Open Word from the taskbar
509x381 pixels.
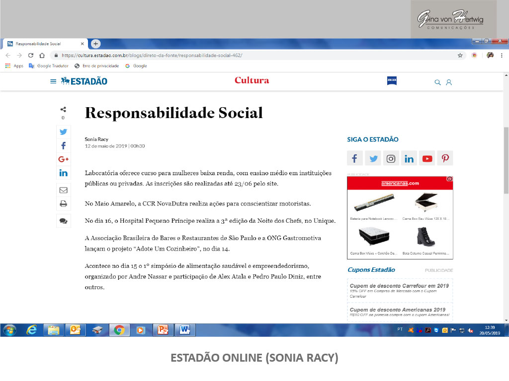185,330
